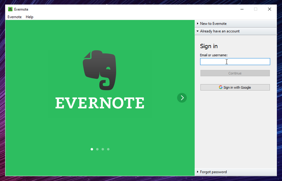Close the Evernote window
The height and width of the screenshot is (181, 282).
(269, 9)
